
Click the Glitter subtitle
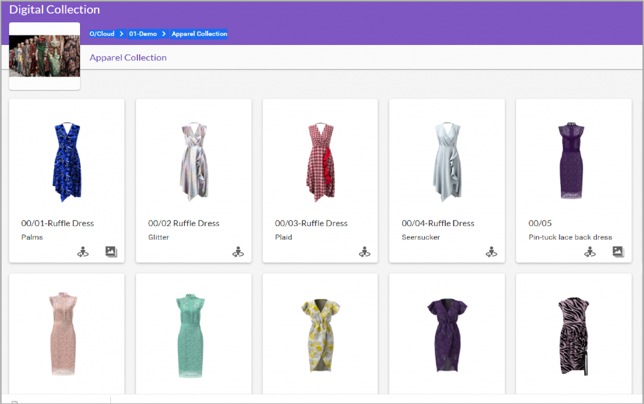click(x=158, y=237)
